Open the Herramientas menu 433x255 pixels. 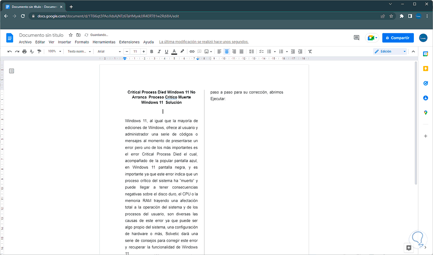tap(104, 42)
